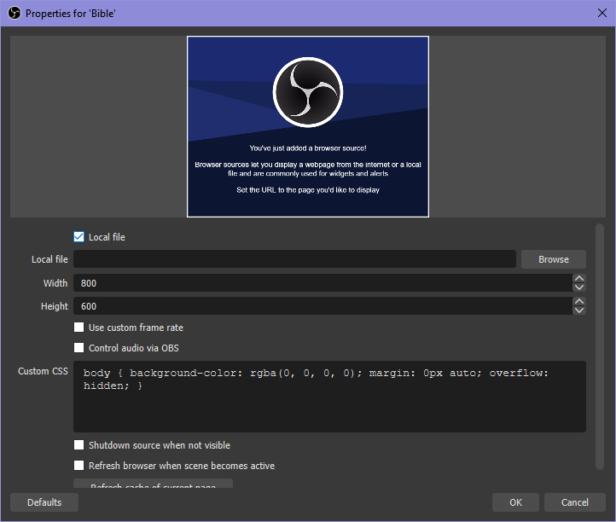The image size is (616, 522).
Task: Click Refresh cache of current page button
Action: [154, 484]
